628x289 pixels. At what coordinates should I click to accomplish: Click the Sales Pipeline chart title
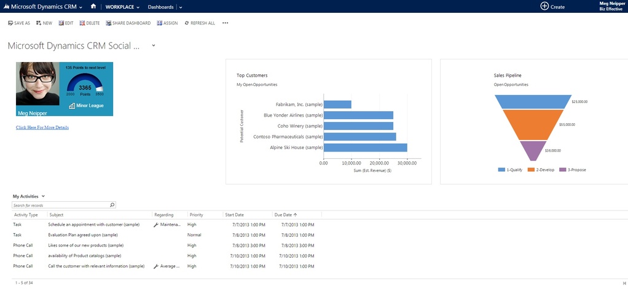click(x=508, y=75)
